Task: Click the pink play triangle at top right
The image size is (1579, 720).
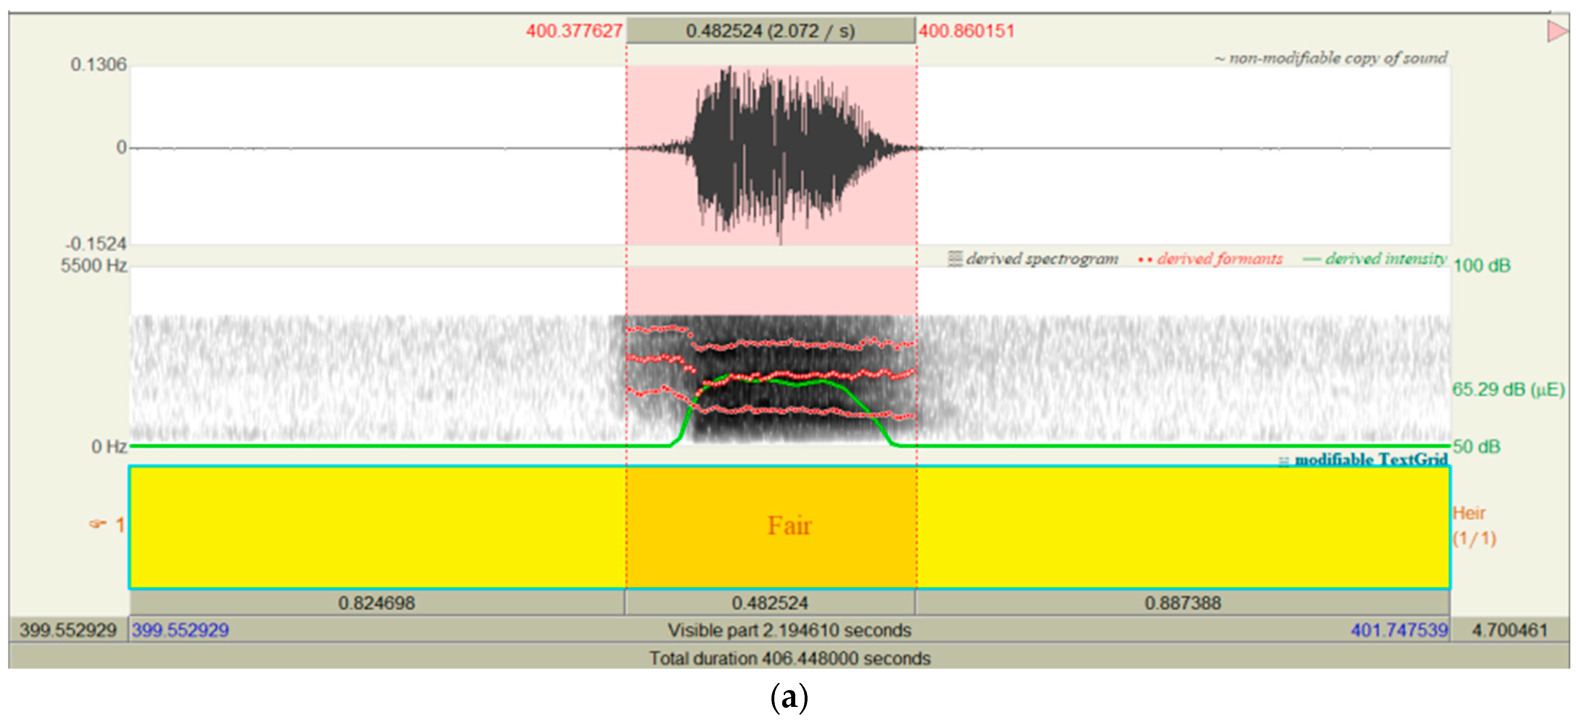Action: pos(1557,31)
